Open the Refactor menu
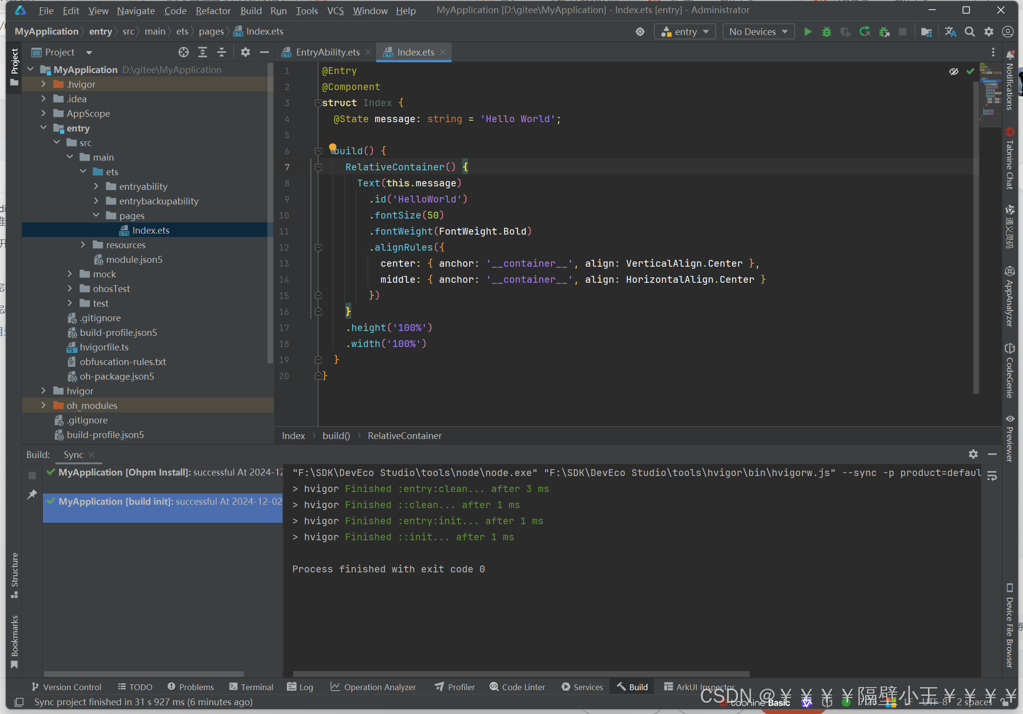The width and height of the screenshot is (1023, 714). 213,10
